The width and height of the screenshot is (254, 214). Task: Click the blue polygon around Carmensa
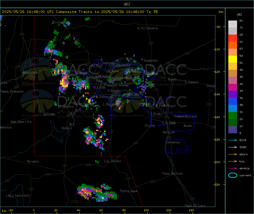coord(177,147)
